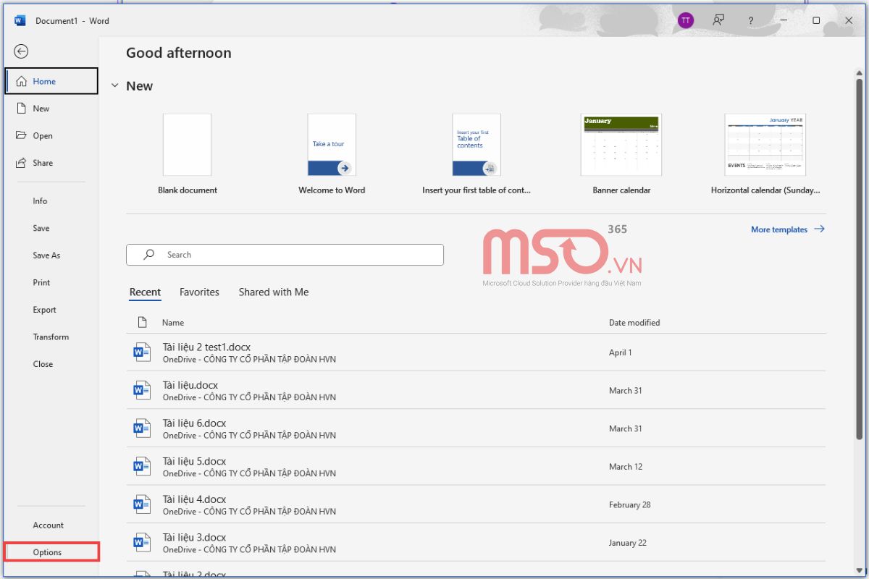This screenshot has width=869, height=579.
Task: Open Tài liệu 4.docx
Action: (x=476, y=504)
